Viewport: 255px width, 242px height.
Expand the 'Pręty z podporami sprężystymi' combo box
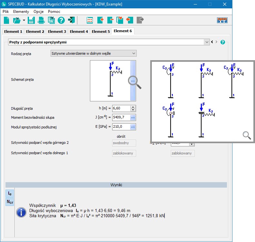tap(206, 42)
